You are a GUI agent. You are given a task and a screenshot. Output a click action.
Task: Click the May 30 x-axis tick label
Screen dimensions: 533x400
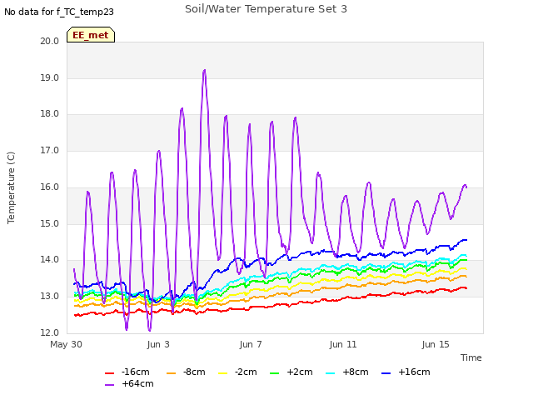[67, 344]
